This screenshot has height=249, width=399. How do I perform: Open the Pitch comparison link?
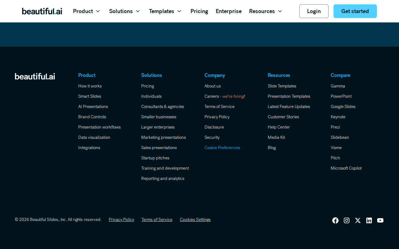click(x=335, y=158)
